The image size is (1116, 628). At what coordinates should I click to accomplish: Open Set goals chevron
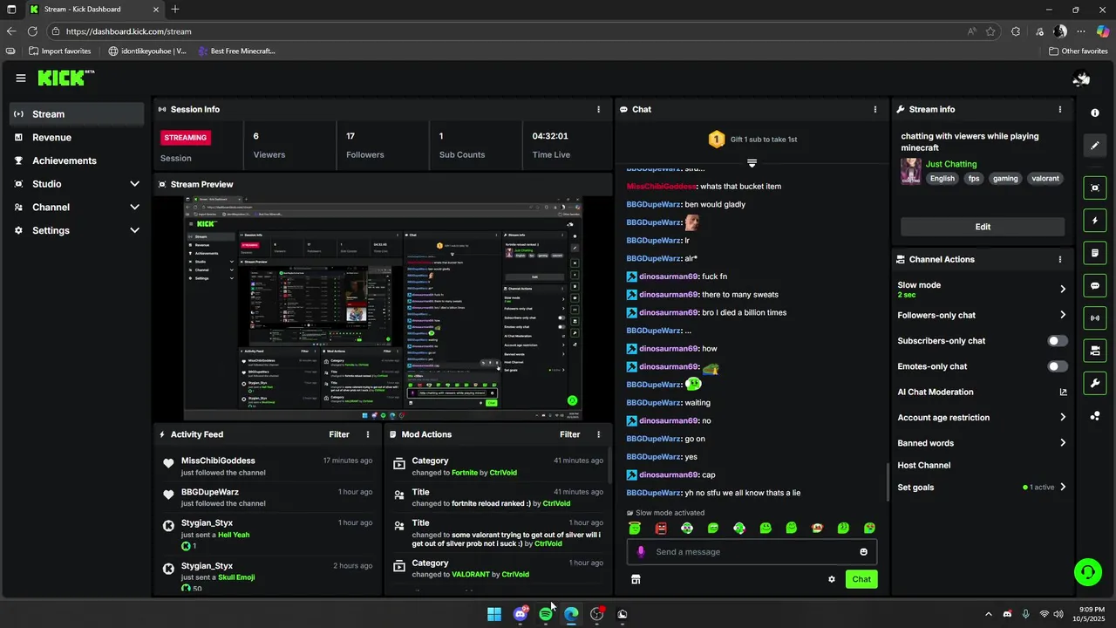1063,488
